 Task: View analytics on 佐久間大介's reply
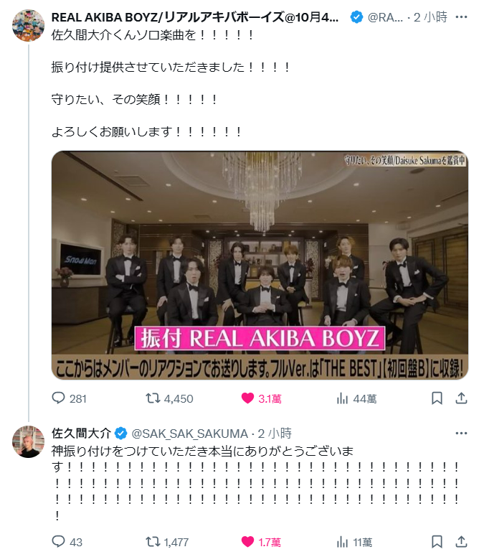click(x=354, y=542)
